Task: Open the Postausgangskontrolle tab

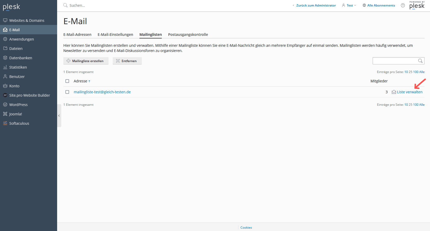Action: coord(188,35)
